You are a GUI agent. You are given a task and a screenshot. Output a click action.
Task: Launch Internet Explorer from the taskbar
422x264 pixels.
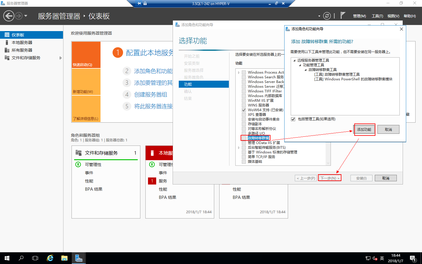[50, 258]
